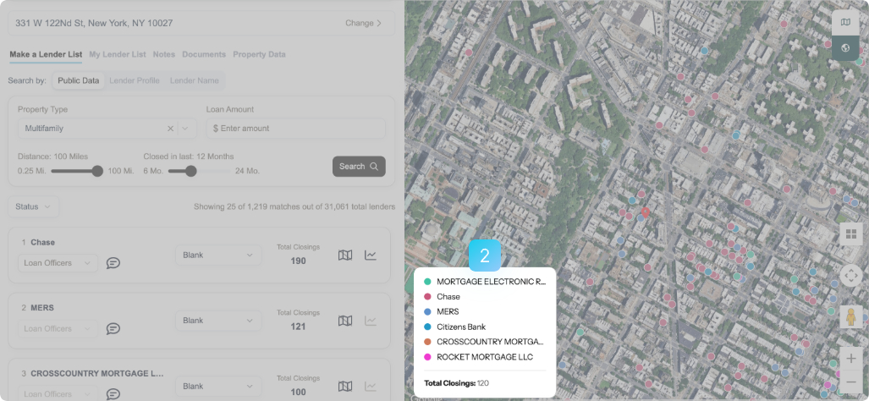Open the Property Data tab
The width and height of the screenshot is (869, 401).
point(259,54)
